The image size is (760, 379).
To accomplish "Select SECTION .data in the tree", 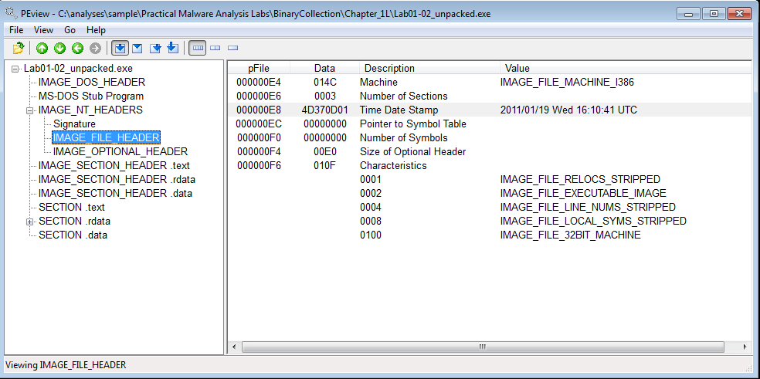I will click(73, 235).
